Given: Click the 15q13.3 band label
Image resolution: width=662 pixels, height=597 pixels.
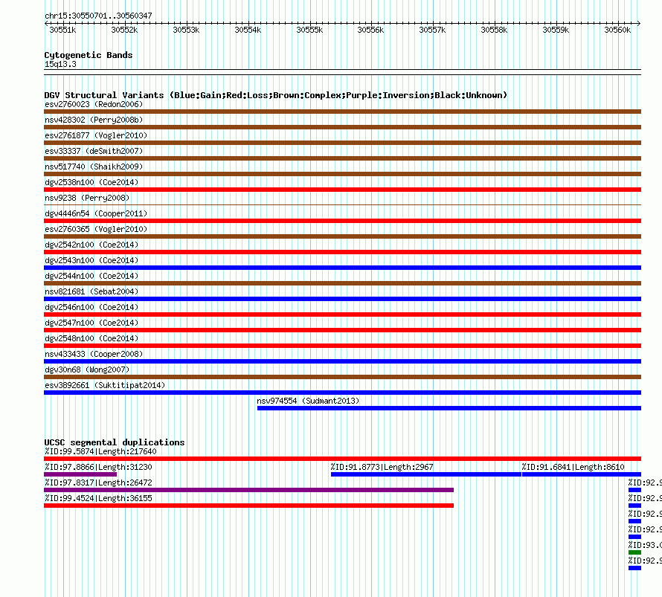Looking at the screenshot, I should [x=60, y=64].
